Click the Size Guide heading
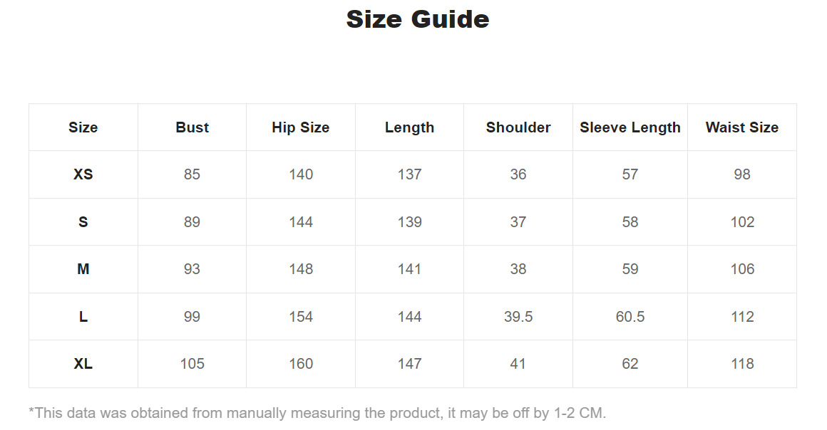 click(418, 19)
